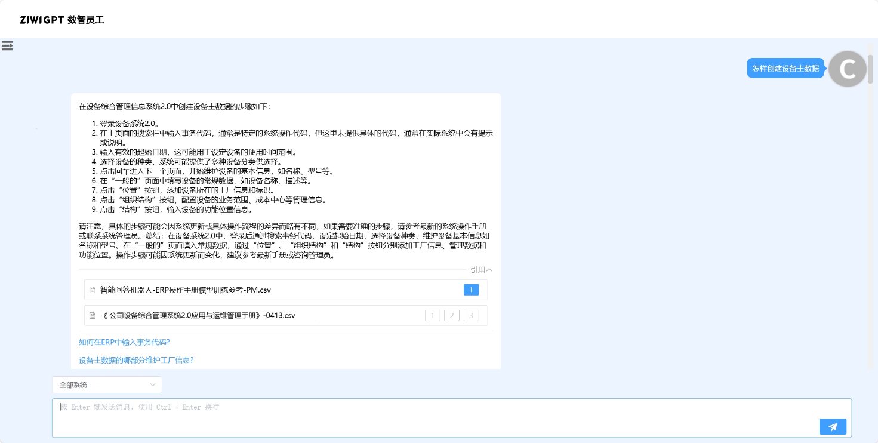Viewport: 878px width, 443px height.
Task: Open reference 2 of 运维管理手册 0413.csv
Action: pyautogui.click(x=452, y=315)
